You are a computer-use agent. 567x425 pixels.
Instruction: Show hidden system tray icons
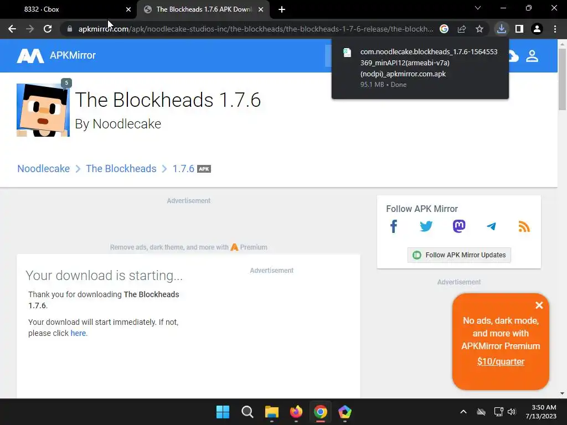(463, 412)
